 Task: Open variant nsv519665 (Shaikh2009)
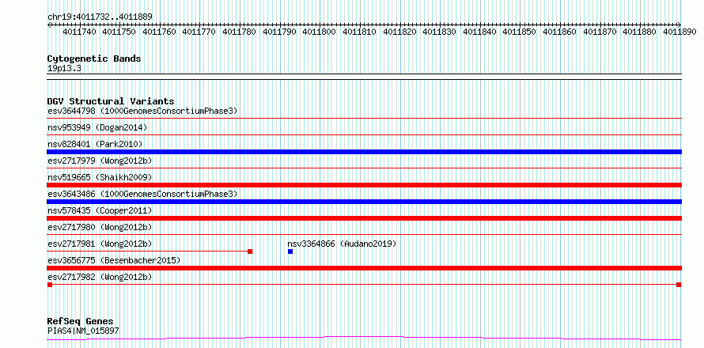tap(100, 177)
